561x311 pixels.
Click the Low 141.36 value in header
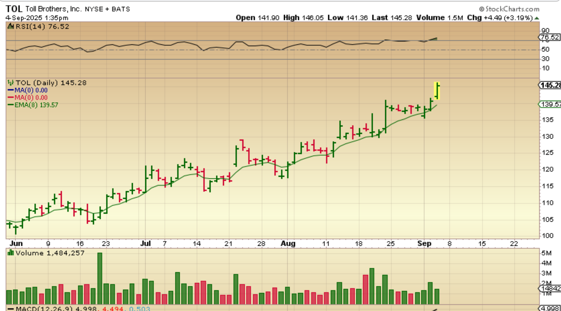coord(347,18)
